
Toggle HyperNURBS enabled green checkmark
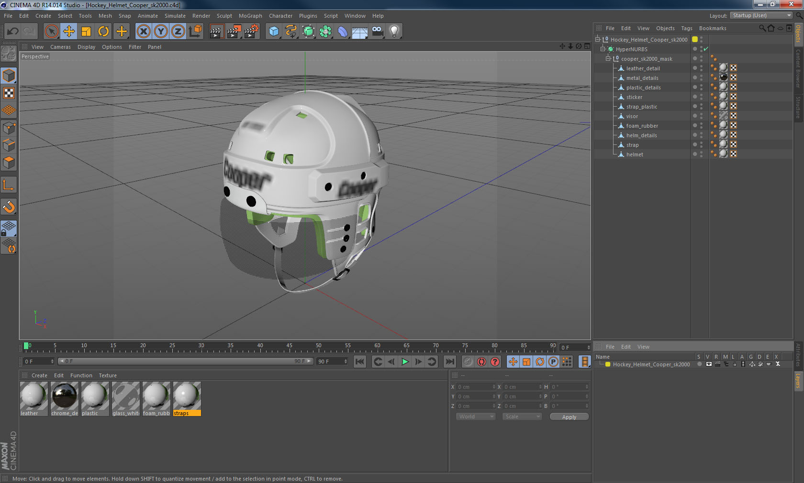click(706, 49)
